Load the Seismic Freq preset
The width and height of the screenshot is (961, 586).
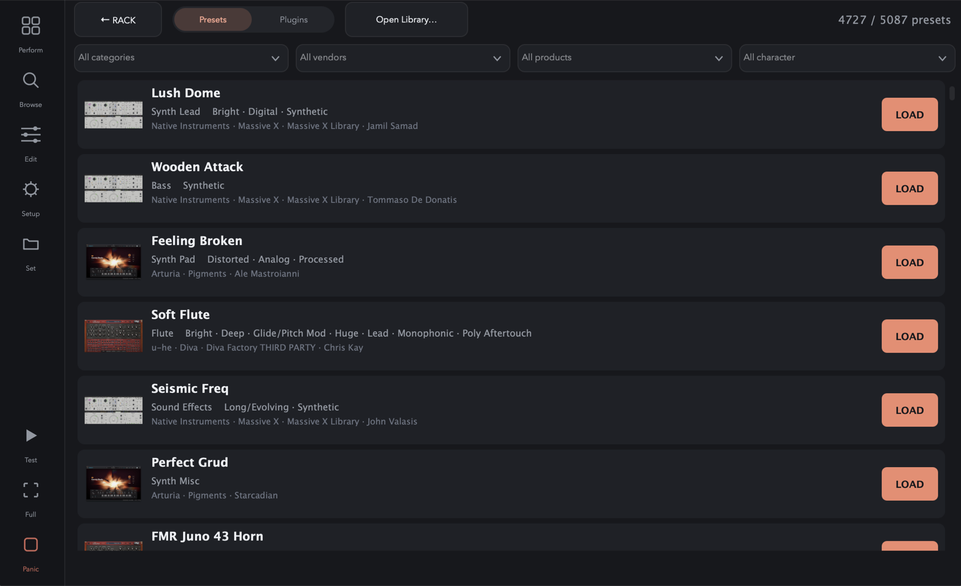909,410
